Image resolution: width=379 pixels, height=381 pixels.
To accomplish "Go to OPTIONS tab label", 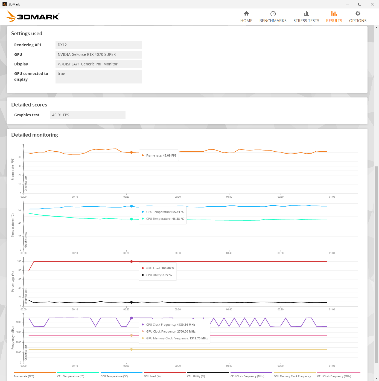I will pyautogui.click(x=358, y=21).
